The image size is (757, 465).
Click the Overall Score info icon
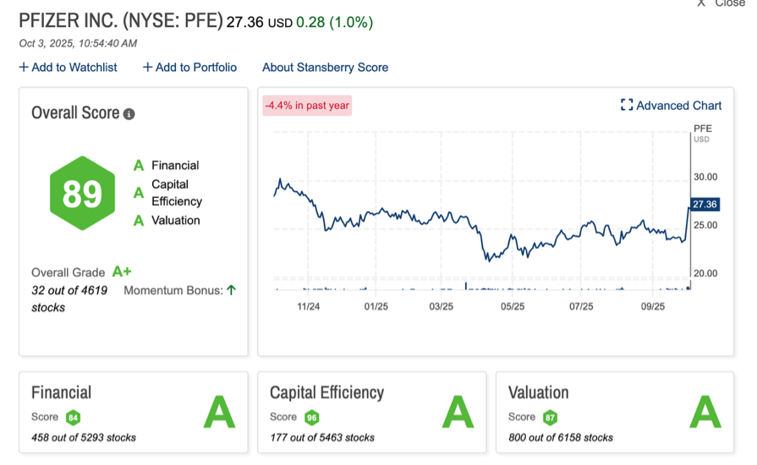pyautogui.click(x=129, y=114)
